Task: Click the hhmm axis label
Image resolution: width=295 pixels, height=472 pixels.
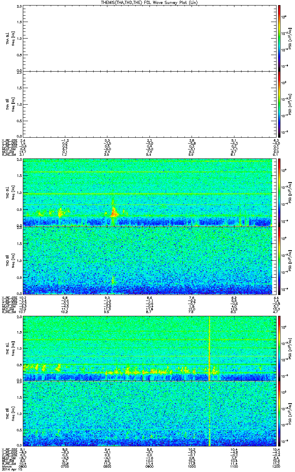Action: tap(6, 466)
